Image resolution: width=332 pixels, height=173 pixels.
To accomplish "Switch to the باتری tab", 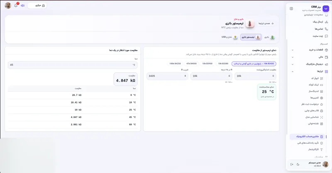I will [x=269, y=37].
